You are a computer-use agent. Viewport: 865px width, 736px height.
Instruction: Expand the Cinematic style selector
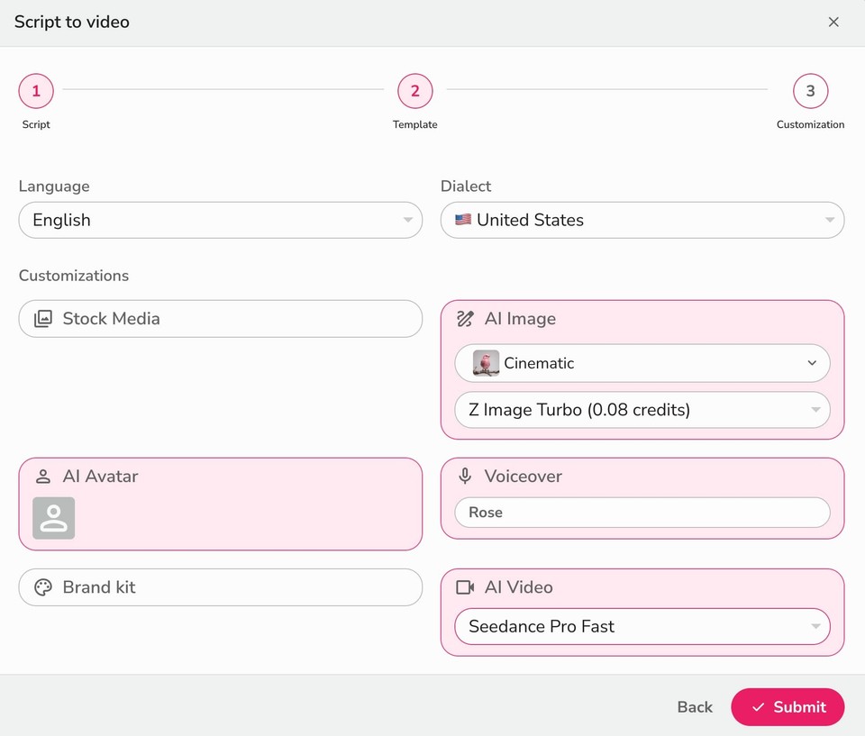click(x=642, y=363)
